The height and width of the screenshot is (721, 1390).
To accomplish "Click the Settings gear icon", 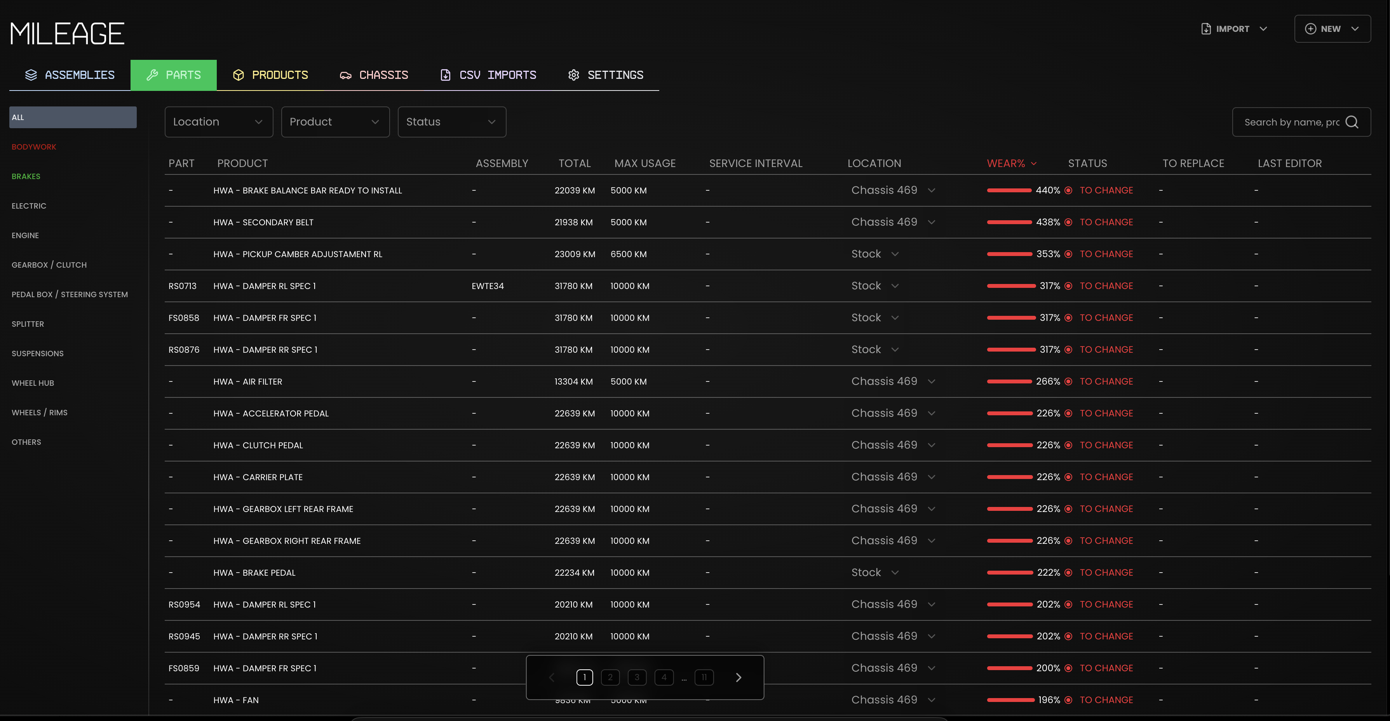I will pos(573,75).
